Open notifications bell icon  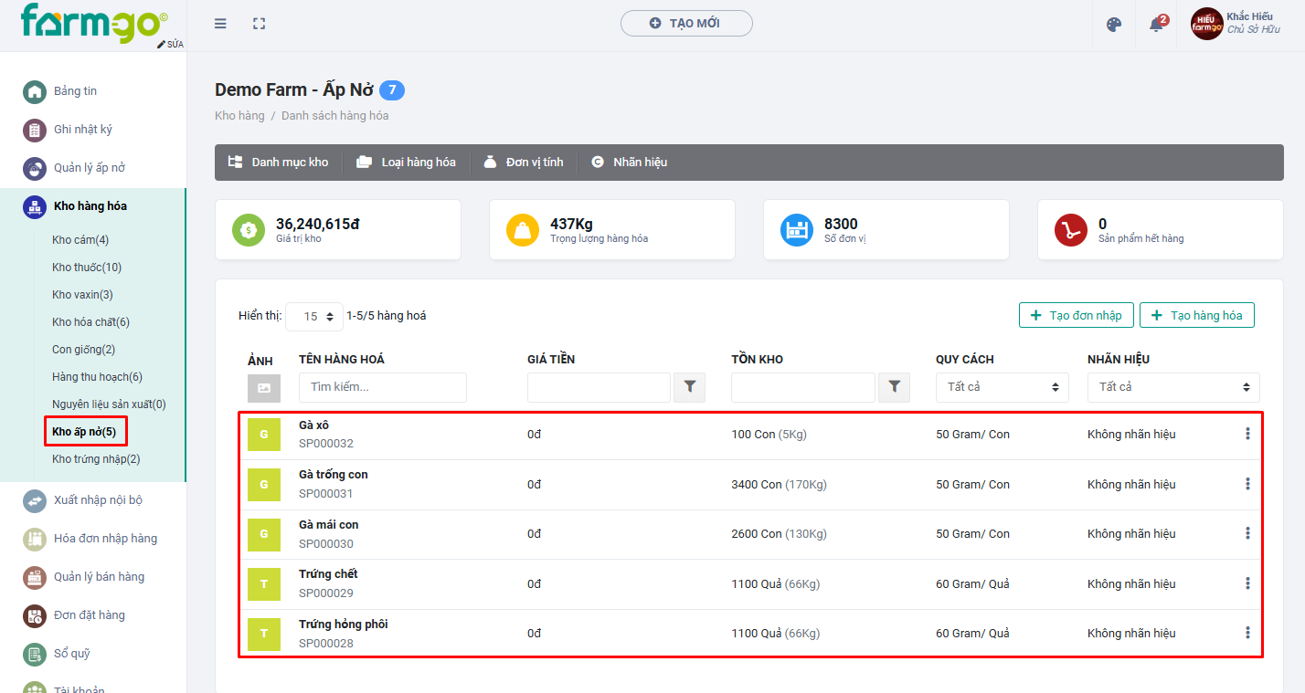(1156, 25)
